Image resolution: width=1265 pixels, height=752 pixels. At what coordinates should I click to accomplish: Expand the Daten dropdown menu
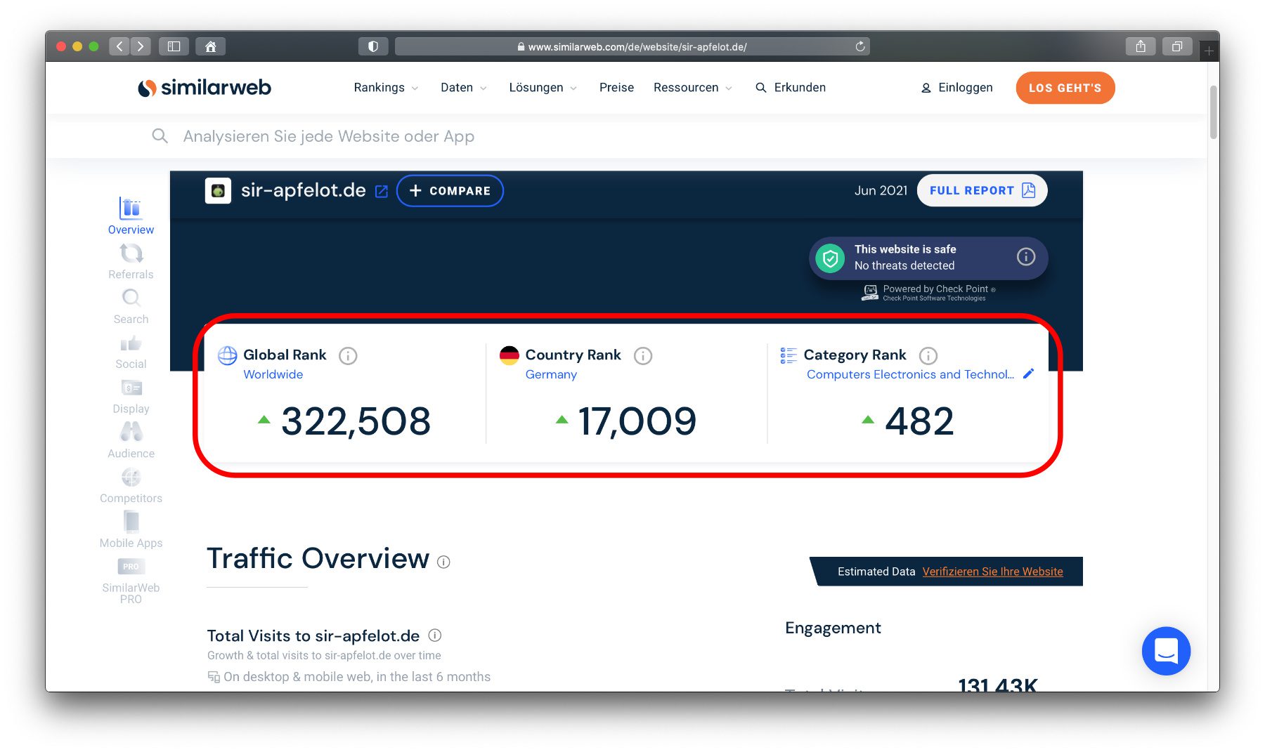point(463,88)
